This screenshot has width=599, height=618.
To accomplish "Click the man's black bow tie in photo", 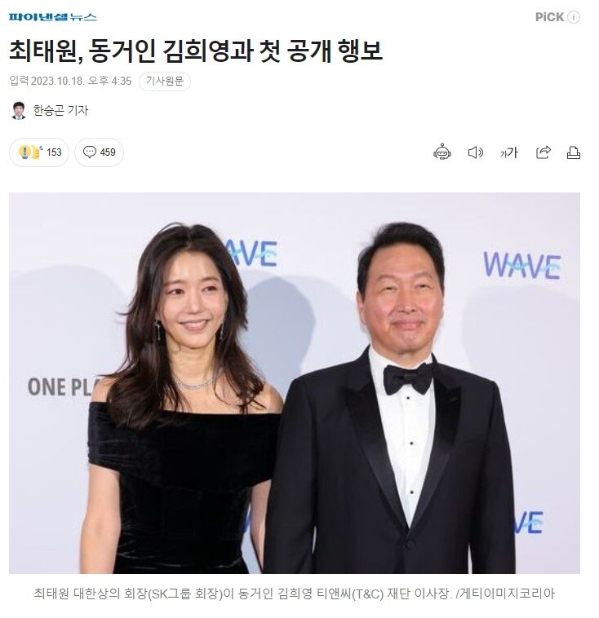I will [x=408, y=378].
